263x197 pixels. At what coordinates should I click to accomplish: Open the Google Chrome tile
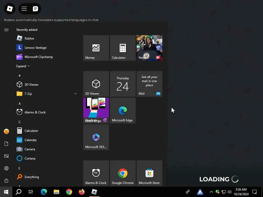[x=123, y=173]
